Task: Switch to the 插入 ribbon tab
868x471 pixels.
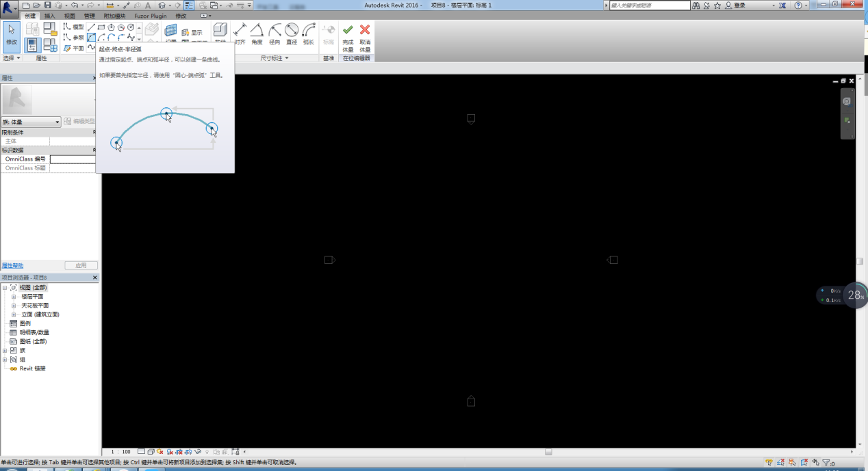Action: tap(50, 16)
